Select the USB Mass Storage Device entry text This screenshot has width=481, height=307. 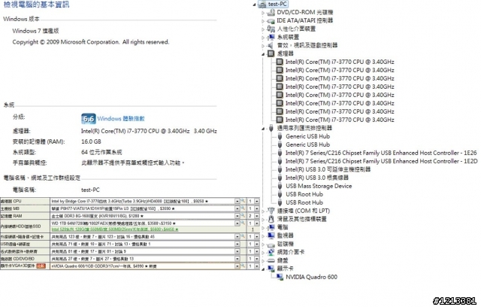click(x=319, y=186)
